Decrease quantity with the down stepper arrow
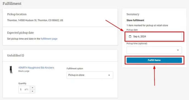Screen dimensions: 189x100 click(32, 91)
